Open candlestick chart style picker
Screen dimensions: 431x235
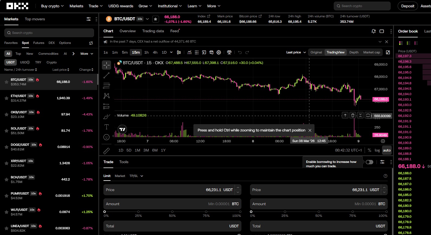[179, 52]
